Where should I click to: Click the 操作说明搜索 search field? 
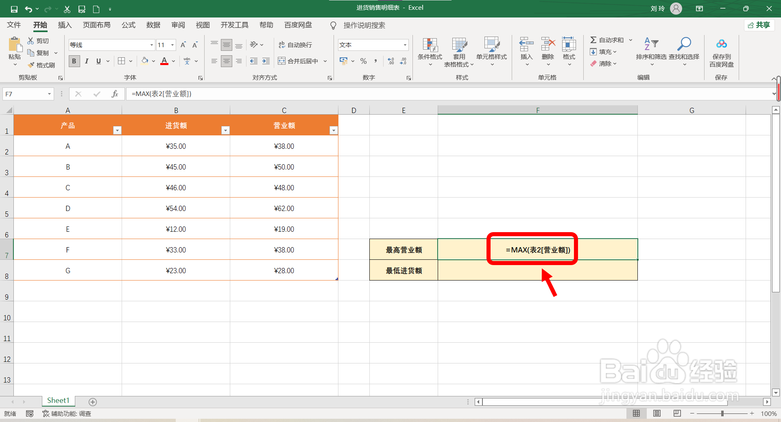point(364,25)
